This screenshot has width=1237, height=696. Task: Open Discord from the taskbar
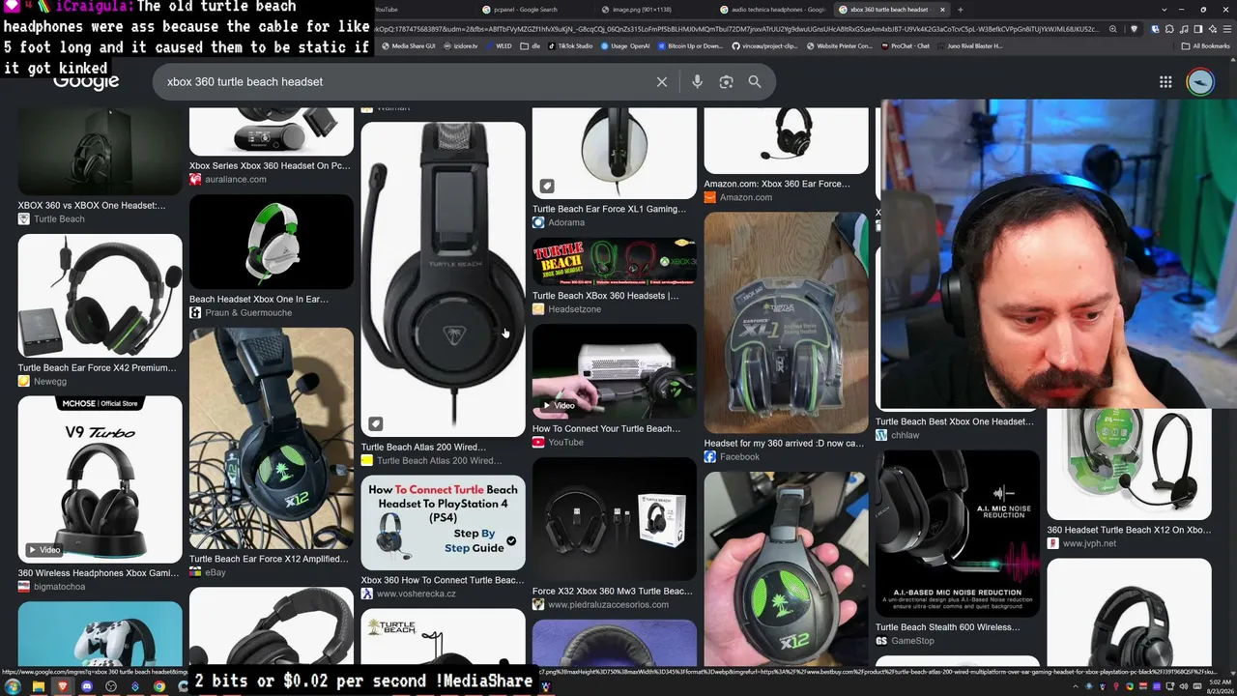coord(86,686)
